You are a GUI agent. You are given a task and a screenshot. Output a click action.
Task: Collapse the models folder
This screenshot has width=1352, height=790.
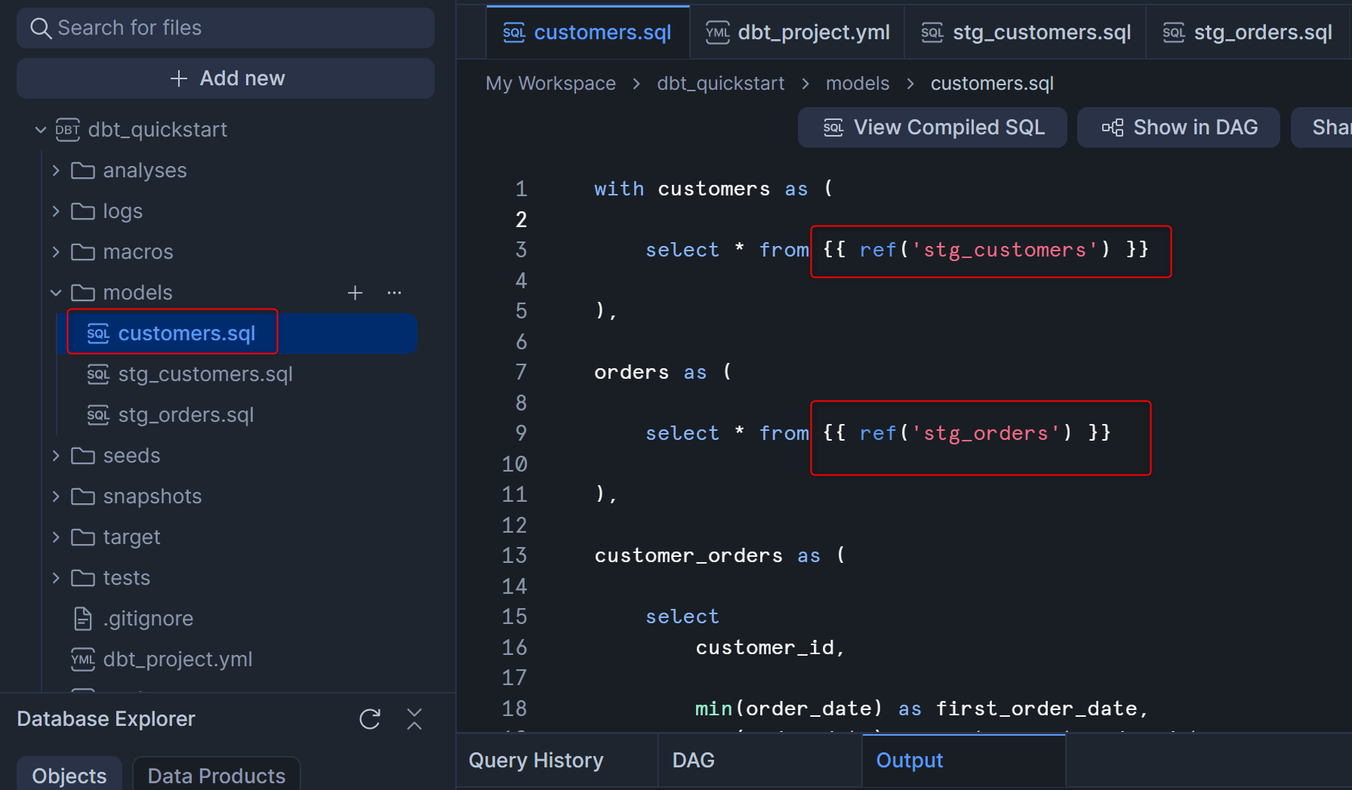click(56, 293)
